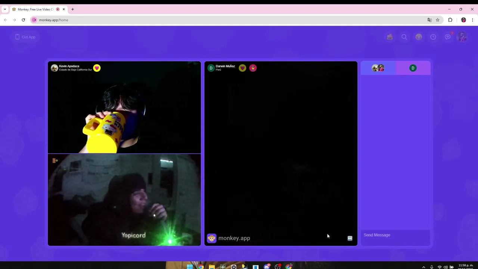
Task: Open the Chrome profile avatar
Action: pyautogui.click(x=463, y=20)
